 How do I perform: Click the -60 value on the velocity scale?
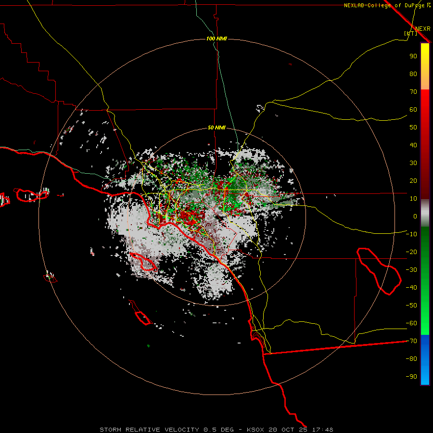coord(411,323)
